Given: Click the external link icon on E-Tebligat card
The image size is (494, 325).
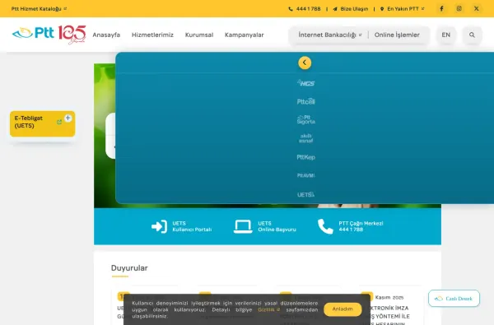Looking at the screenshot, I should click(59, 122).
